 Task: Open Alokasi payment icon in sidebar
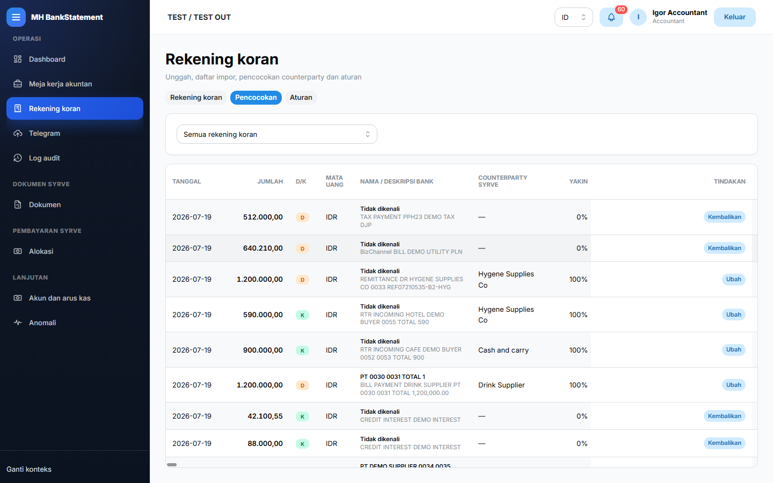18,251
